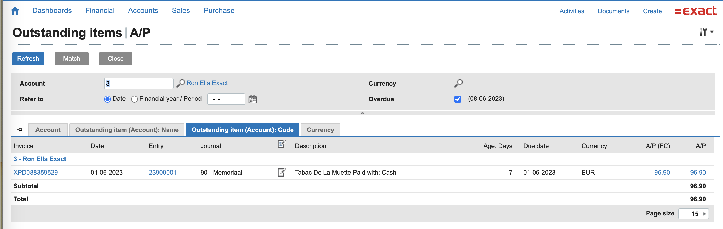This screenshot has width=723, height=229.
Task: Click the note icon in table header
Action: click(281, 144)
